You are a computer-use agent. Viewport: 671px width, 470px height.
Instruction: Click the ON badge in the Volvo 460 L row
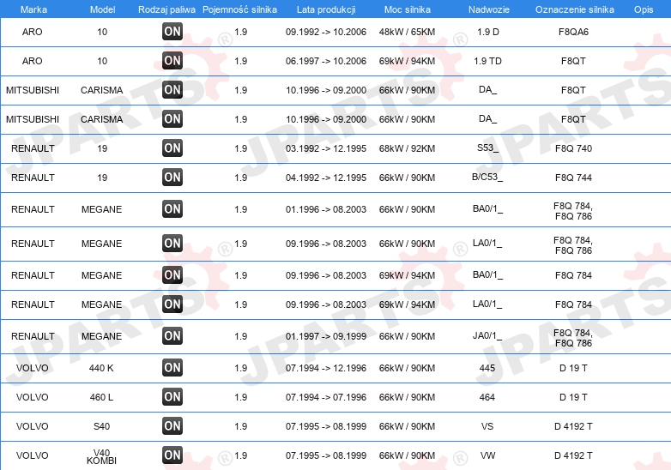click(172, 396)
